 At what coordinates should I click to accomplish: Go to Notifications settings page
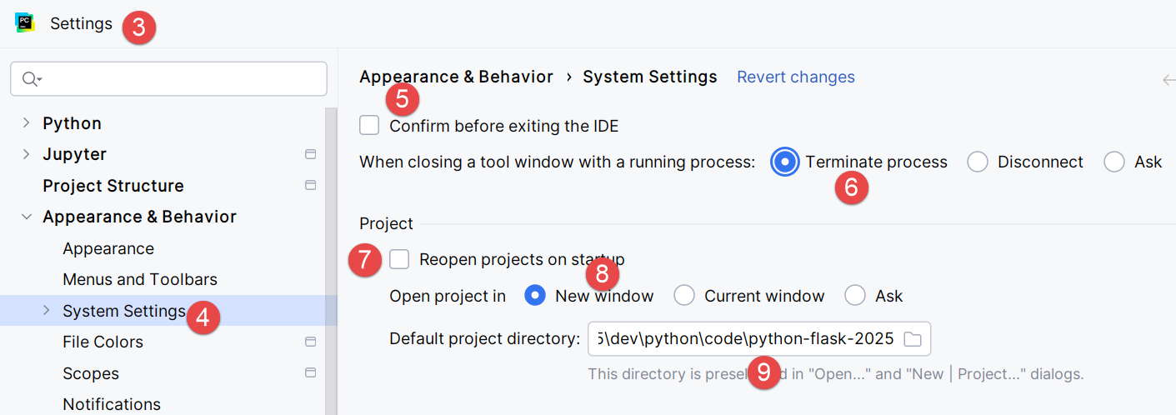click(112, 404)
